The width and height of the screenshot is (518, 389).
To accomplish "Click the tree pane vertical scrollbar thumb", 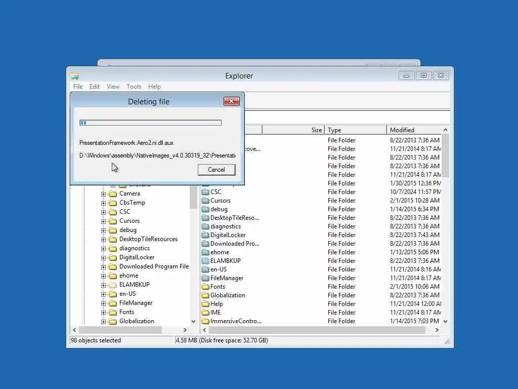I will click(193, 197).
